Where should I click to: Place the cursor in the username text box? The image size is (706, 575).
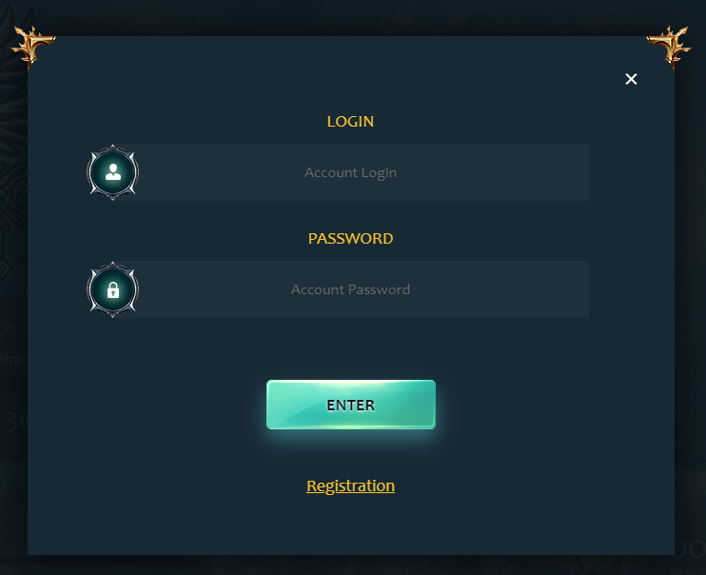[351, 172]
